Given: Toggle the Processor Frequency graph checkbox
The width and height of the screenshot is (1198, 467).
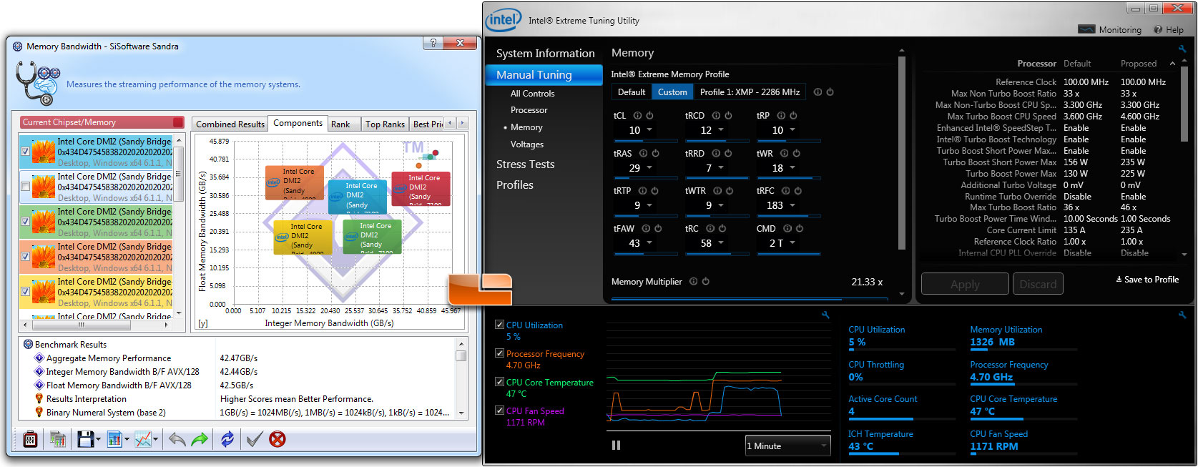Looking at the screenshot, I should point(499,353).
